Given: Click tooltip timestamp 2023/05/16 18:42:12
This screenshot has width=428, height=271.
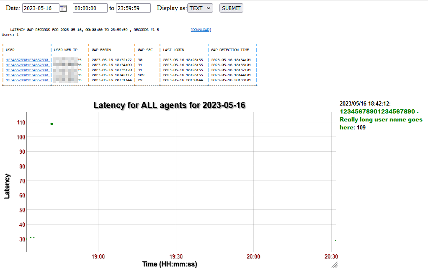Looking at the screenshot, I should 365,104.
